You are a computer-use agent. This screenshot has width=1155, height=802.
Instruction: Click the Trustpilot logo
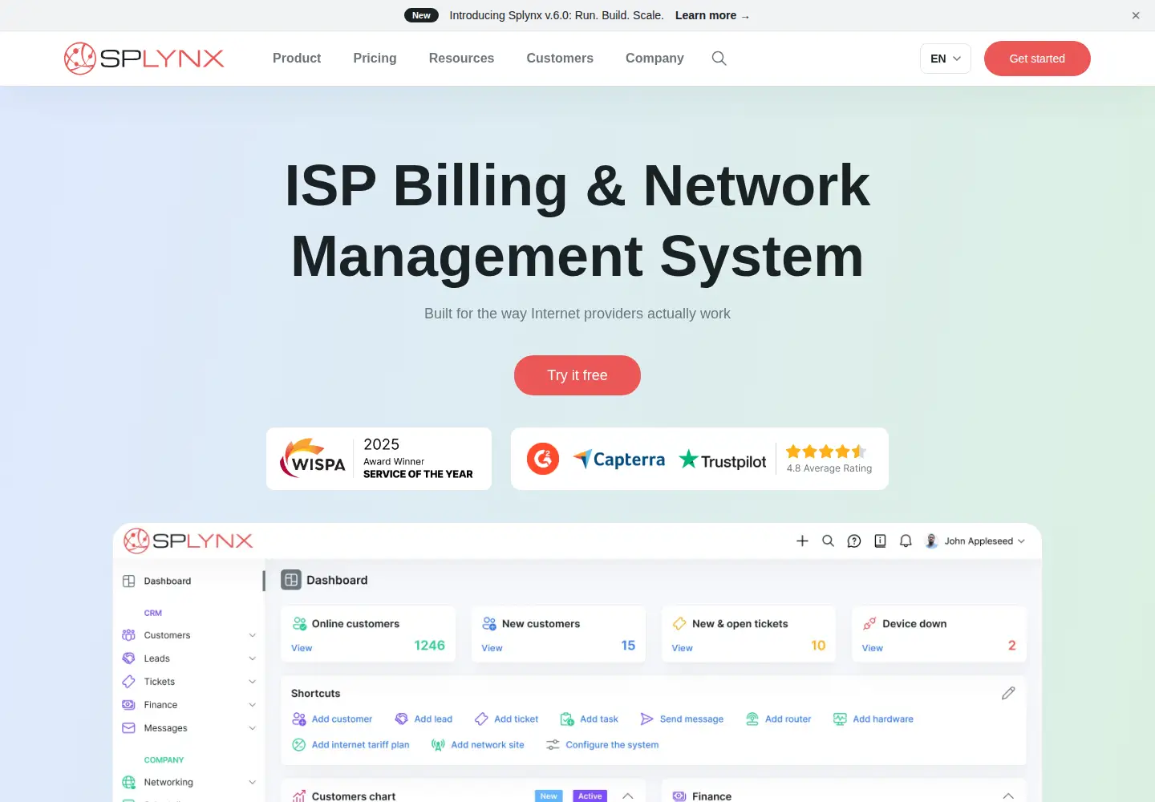pyautogui.click(x=723, y=460)
